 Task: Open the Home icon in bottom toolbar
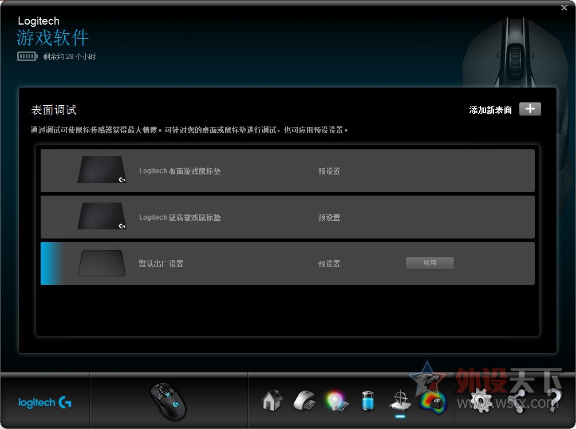pyautogui.click(x=272, y=400)
